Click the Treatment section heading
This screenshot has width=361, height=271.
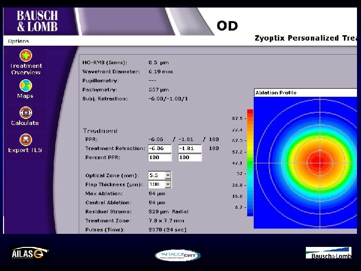tap(100, 131)
